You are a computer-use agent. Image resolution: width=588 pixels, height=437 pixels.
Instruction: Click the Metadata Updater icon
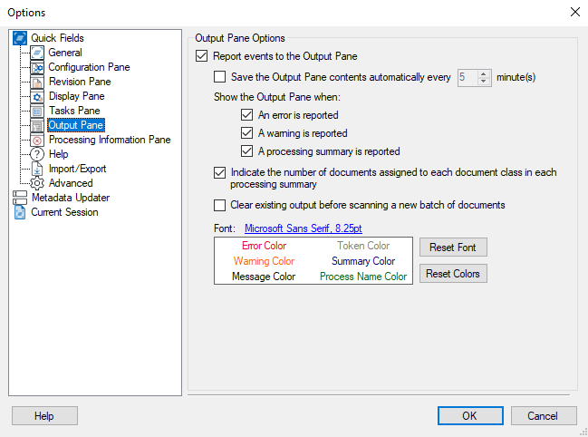(x=20, y=198)
